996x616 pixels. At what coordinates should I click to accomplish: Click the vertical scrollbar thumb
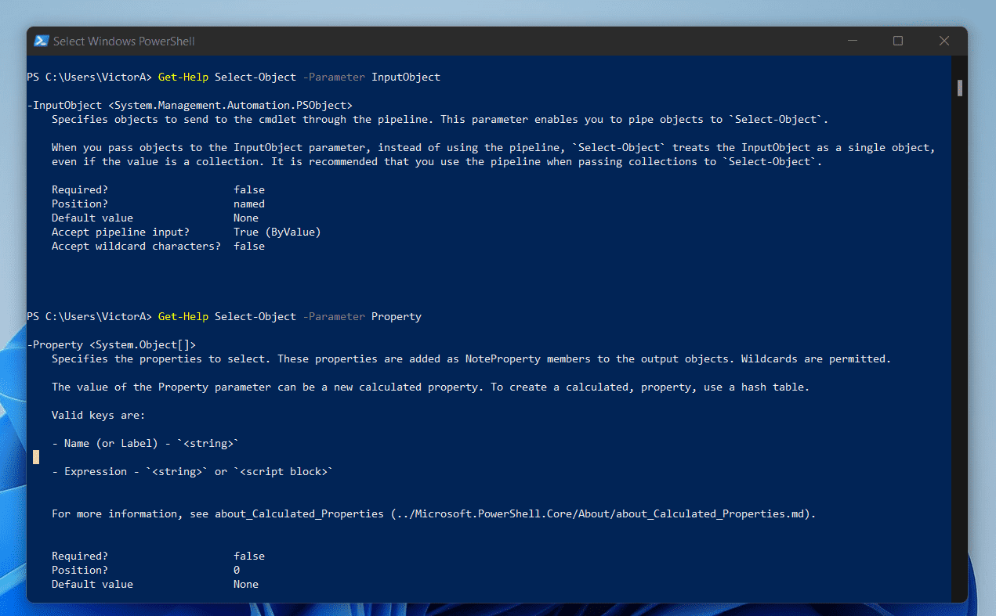[x=959, y=88]
